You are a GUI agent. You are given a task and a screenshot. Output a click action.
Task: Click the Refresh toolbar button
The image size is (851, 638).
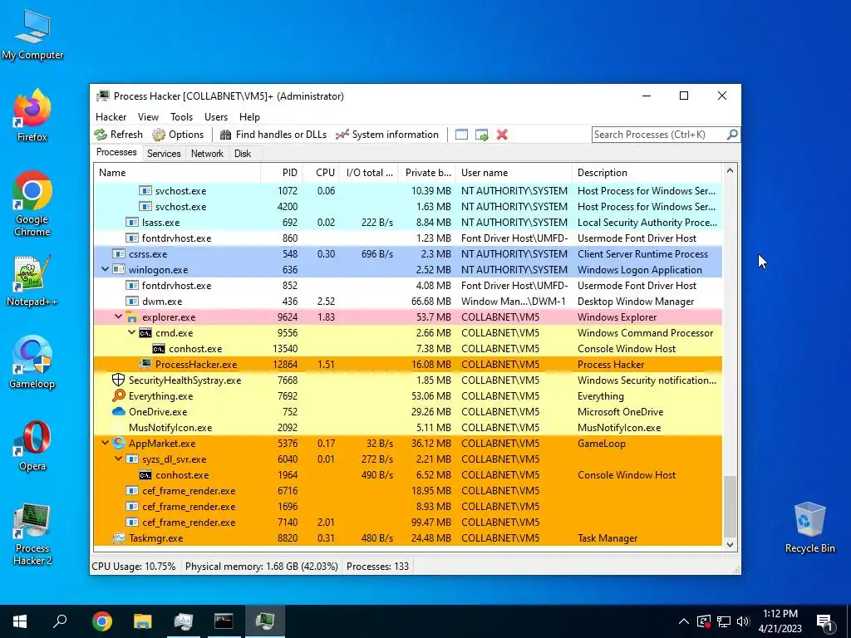tap(118, 135)
